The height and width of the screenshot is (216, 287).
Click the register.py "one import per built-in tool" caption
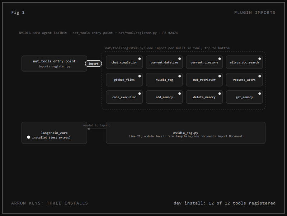pyautogui.click(x=167, y=48)
